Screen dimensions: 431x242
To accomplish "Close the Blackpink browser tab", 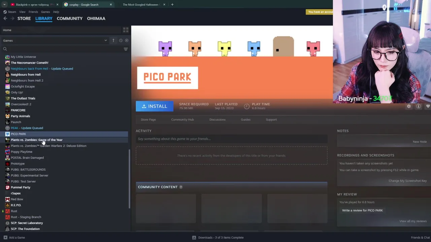I will [x=57, y=4].
